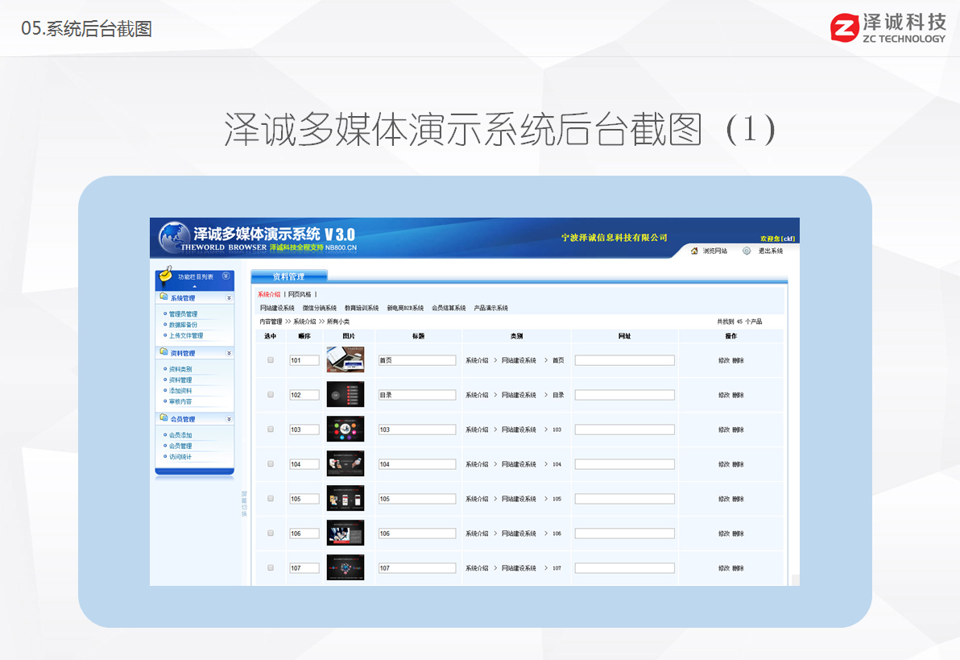Collapse the 系统管理 sidebar section arrow
Screen dimensions: 960x660
tap(229, 298)
